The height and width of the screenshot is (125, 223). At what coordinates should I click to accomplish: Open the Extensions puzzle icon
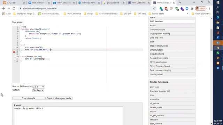192,8
